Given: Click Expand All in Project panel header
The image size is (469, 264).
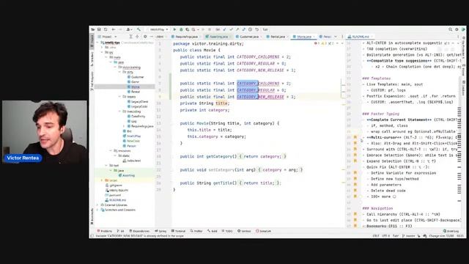Looking at the screenshot, I should (130, 37).
